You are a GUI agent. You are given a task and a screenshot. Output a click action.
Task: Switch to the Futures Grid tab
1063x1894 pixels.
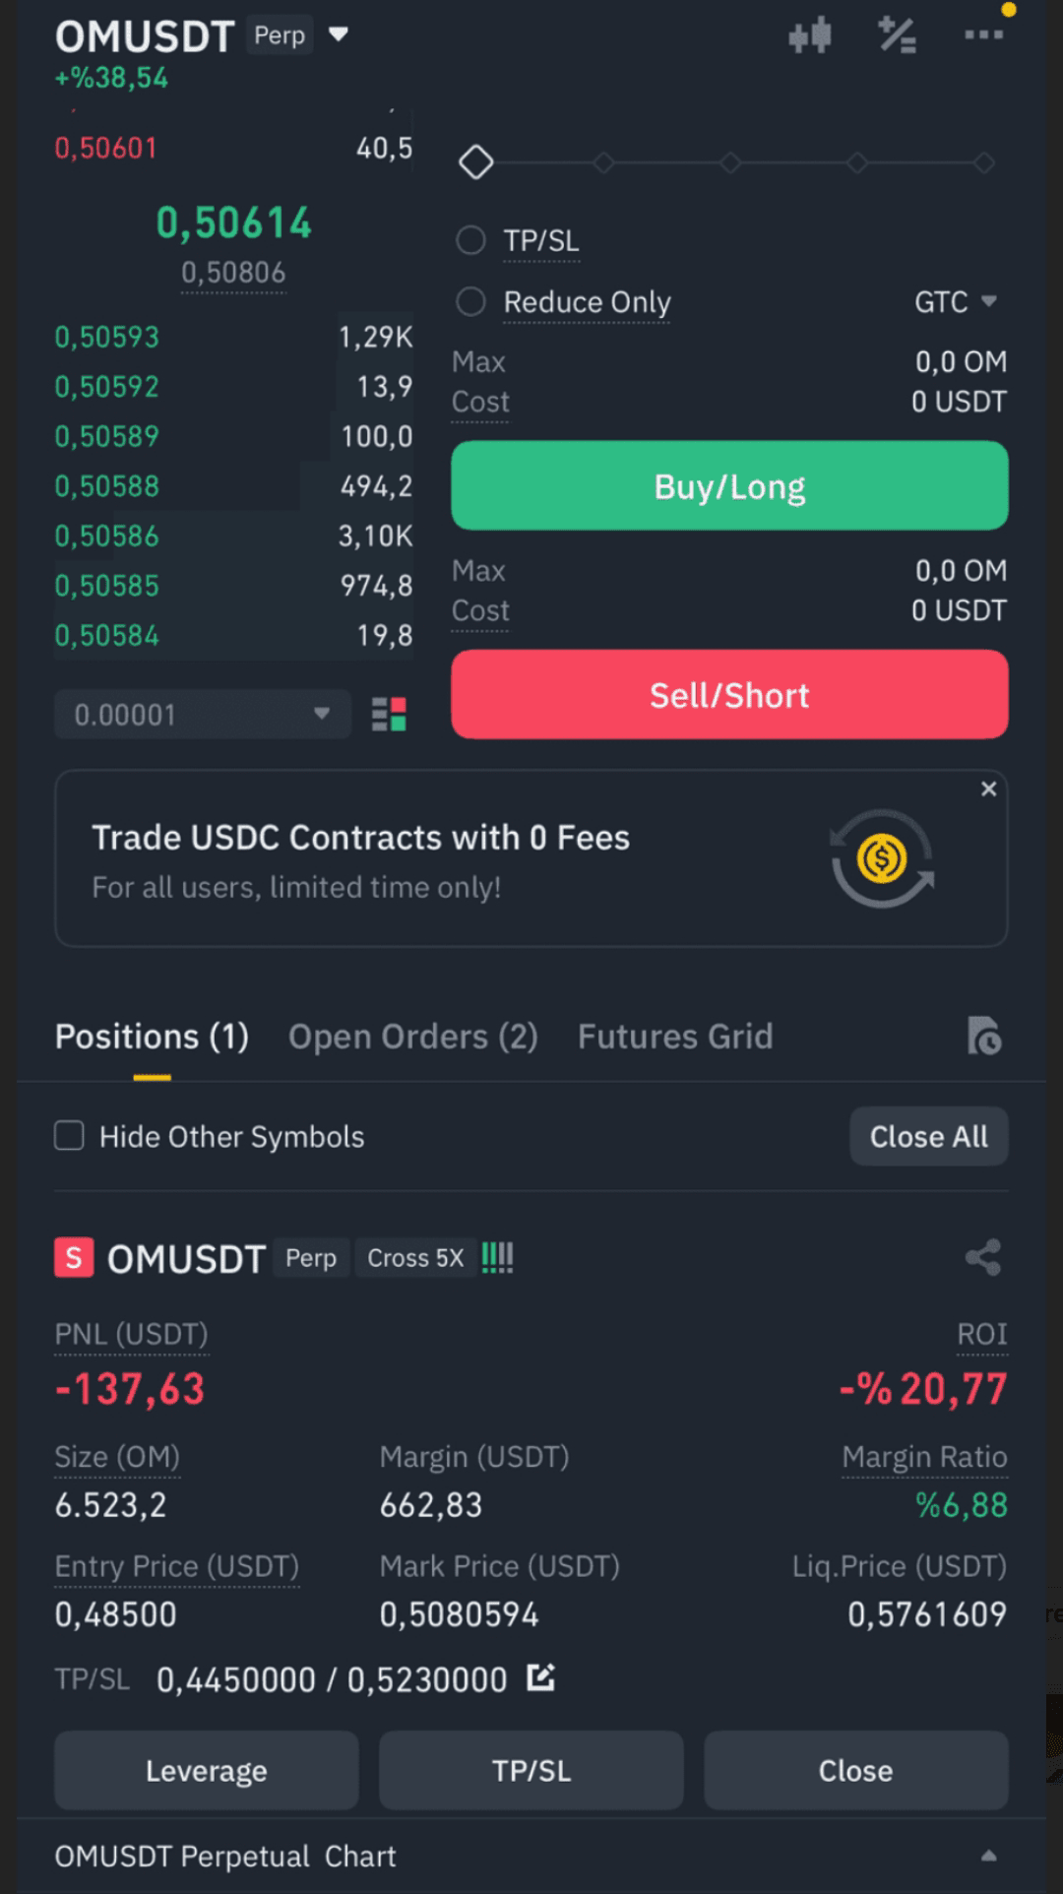tap(675, 1037)
